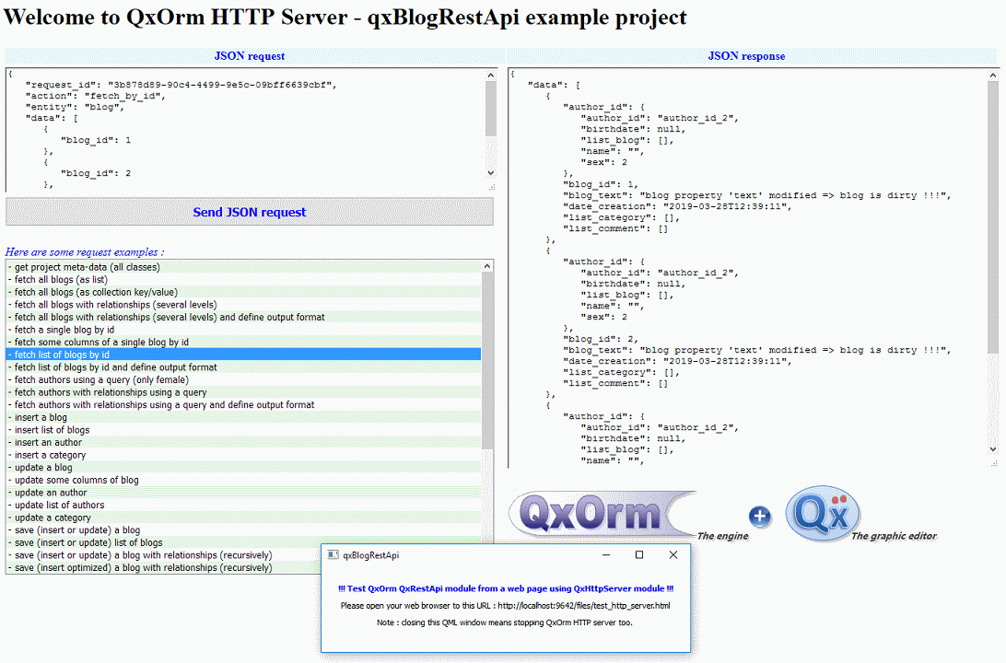Click the JSON request panel down scroll arrow
This screenshot has height=663, width=1006.
pyautogui.click(x=491, y=173)
